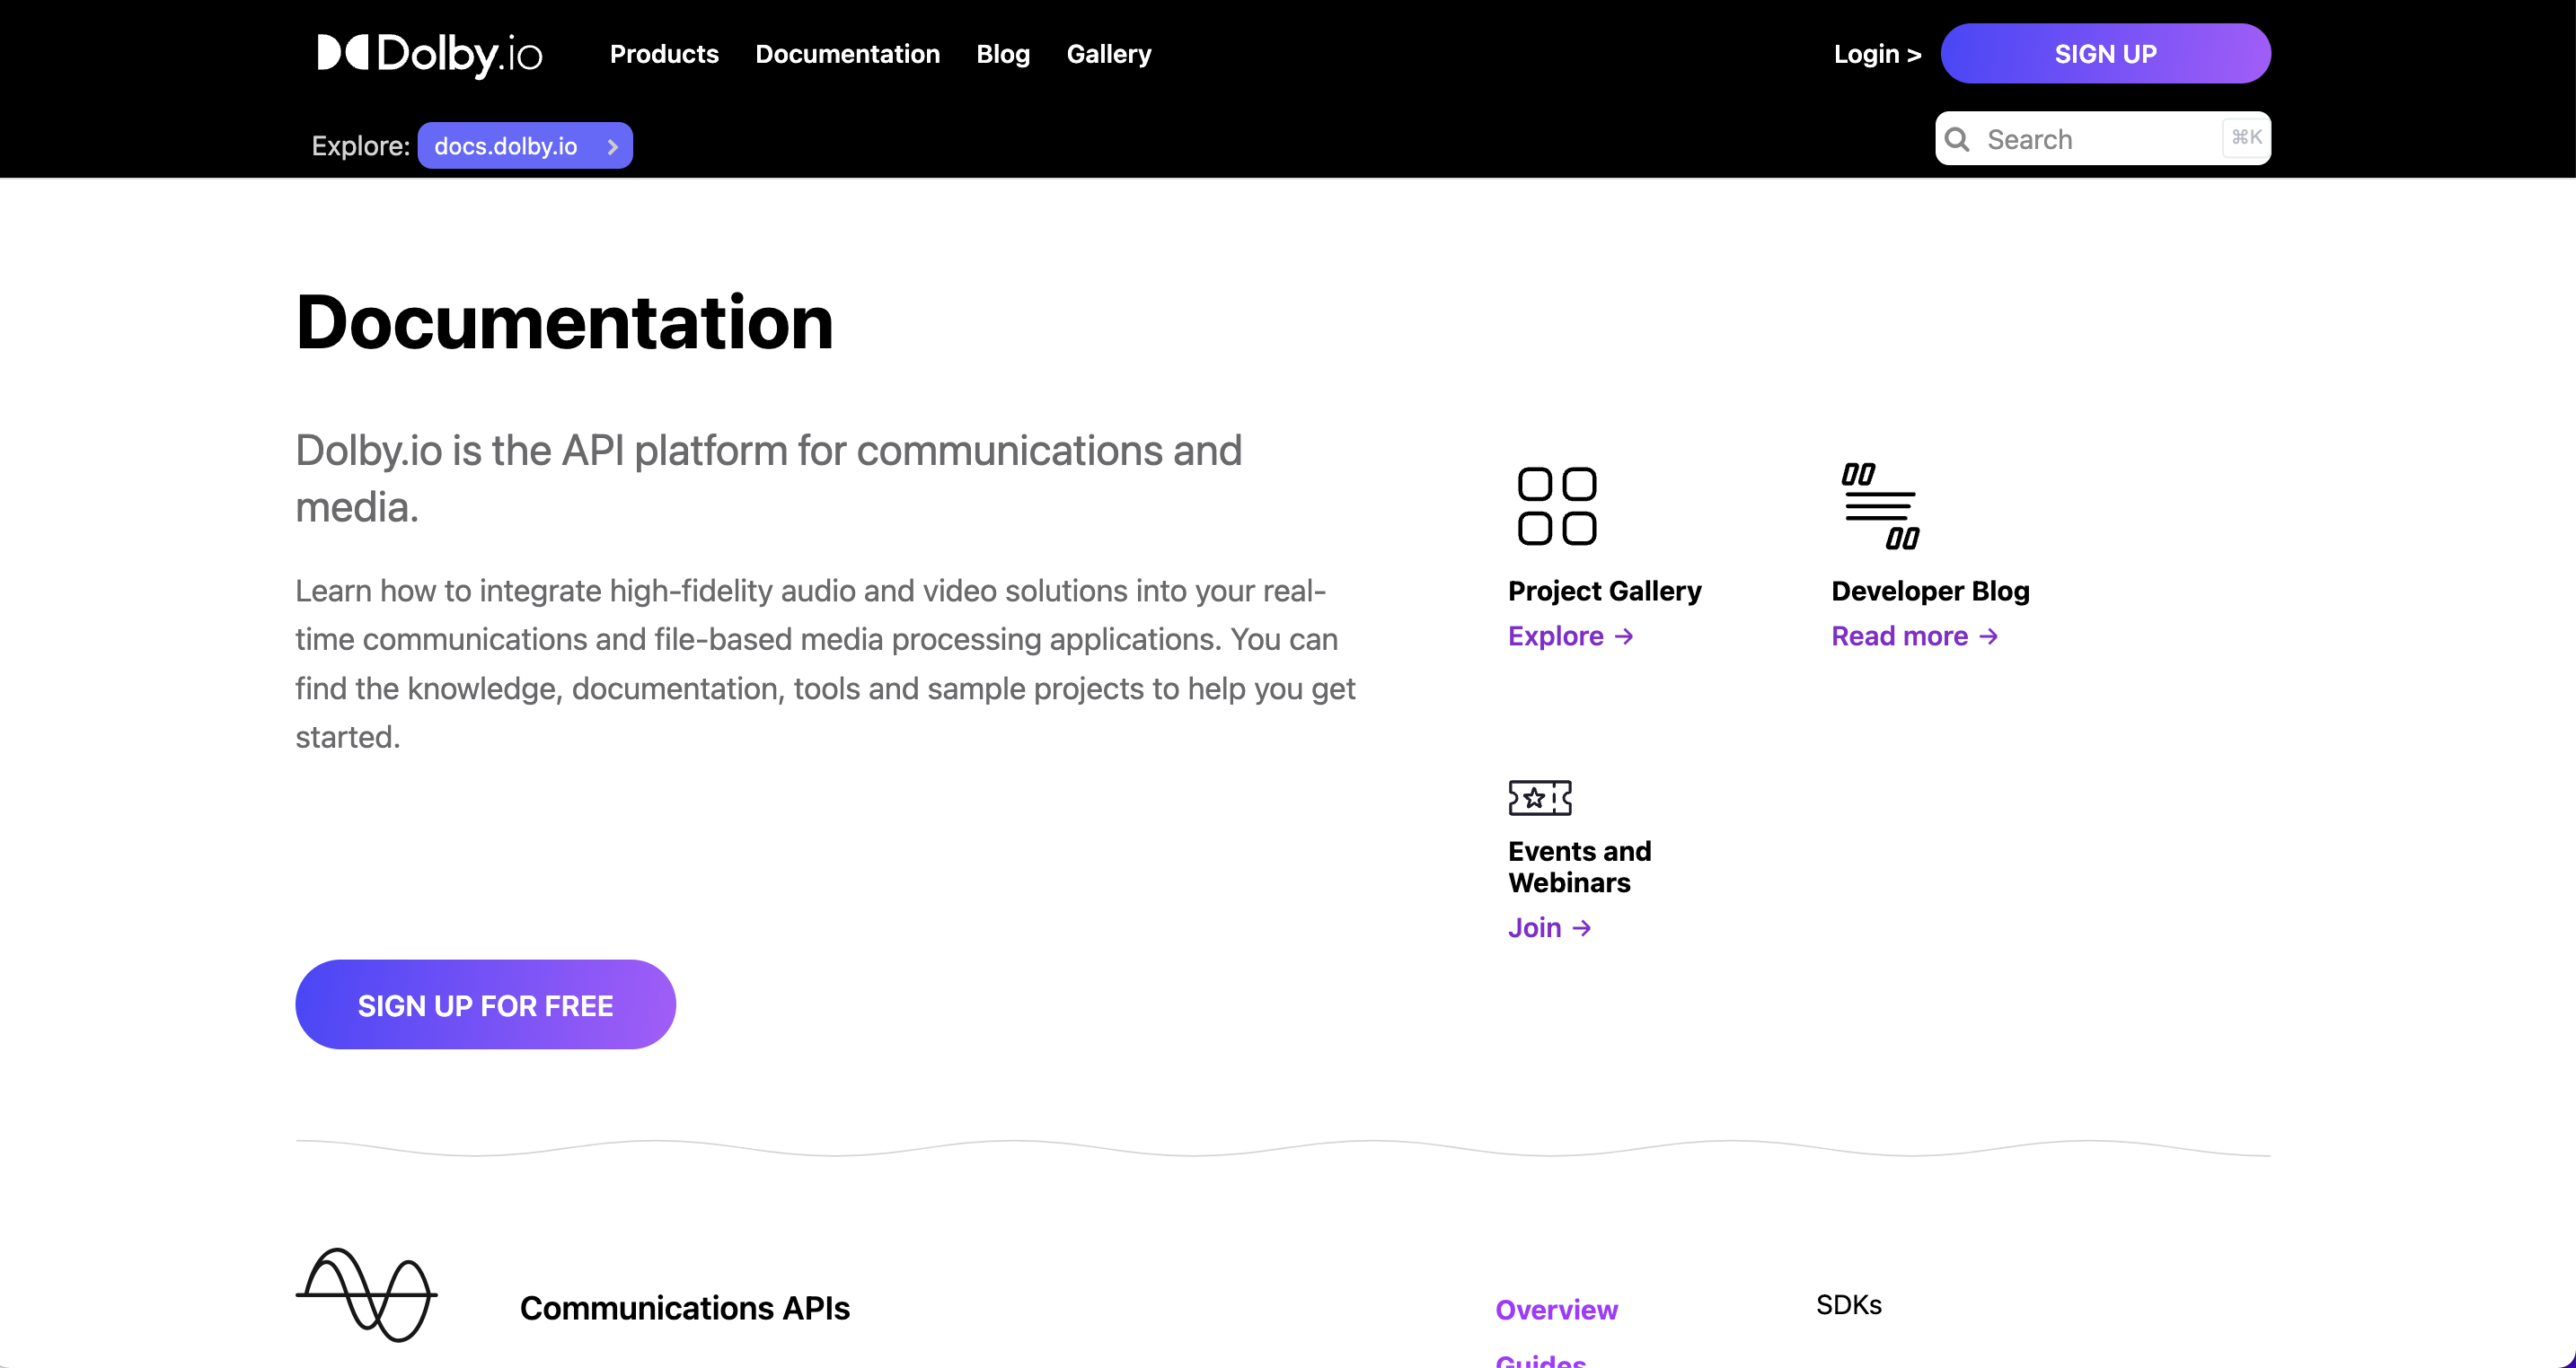The height and width of the screenshot is (1368, 2576).
Task: Click in the Search input field
Action: click(x=2090, y=139)
